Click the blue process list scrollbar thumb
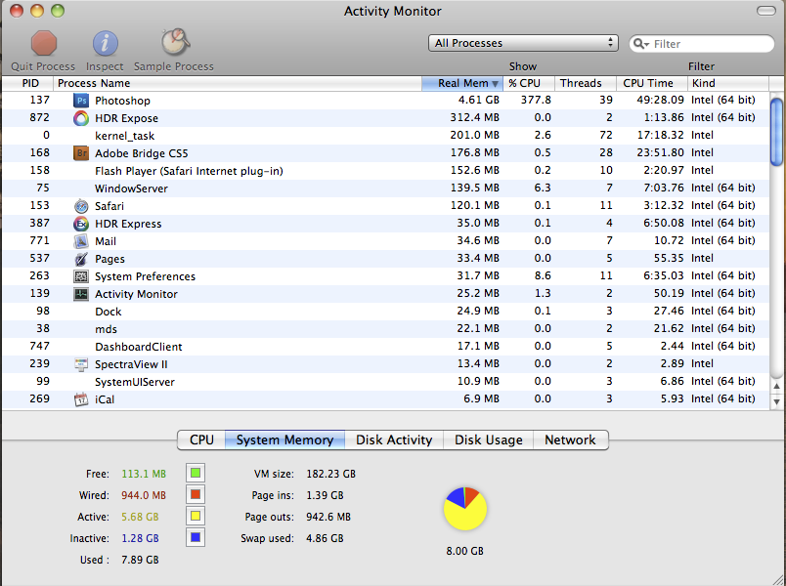The width and height of the screenshot is (786, 586). [x=776, y=132]
